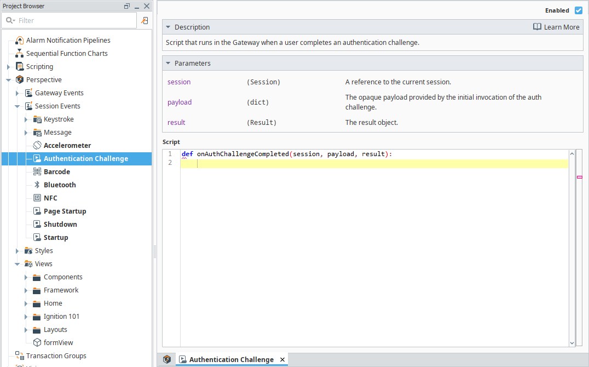Click the Keystroke event icon
Screen dimensions: 589x367
[37, 119]
